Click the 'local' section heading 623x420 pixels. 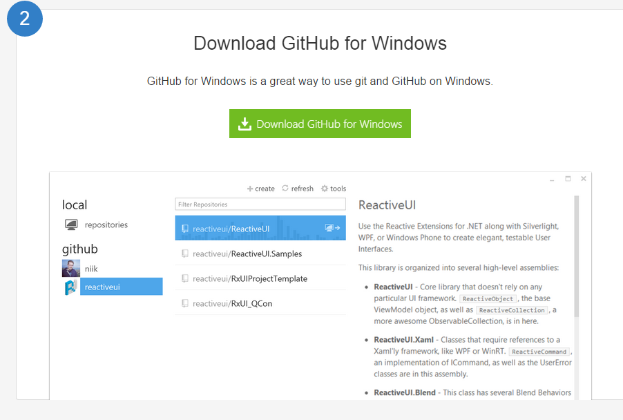(x=75, y=204)
